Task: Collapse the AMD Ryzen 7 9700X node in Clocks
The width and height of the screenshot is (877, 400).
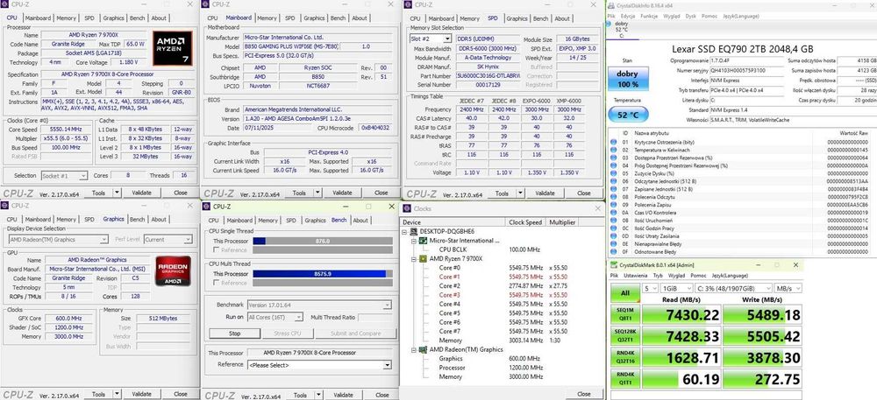Action: (414, 259)
